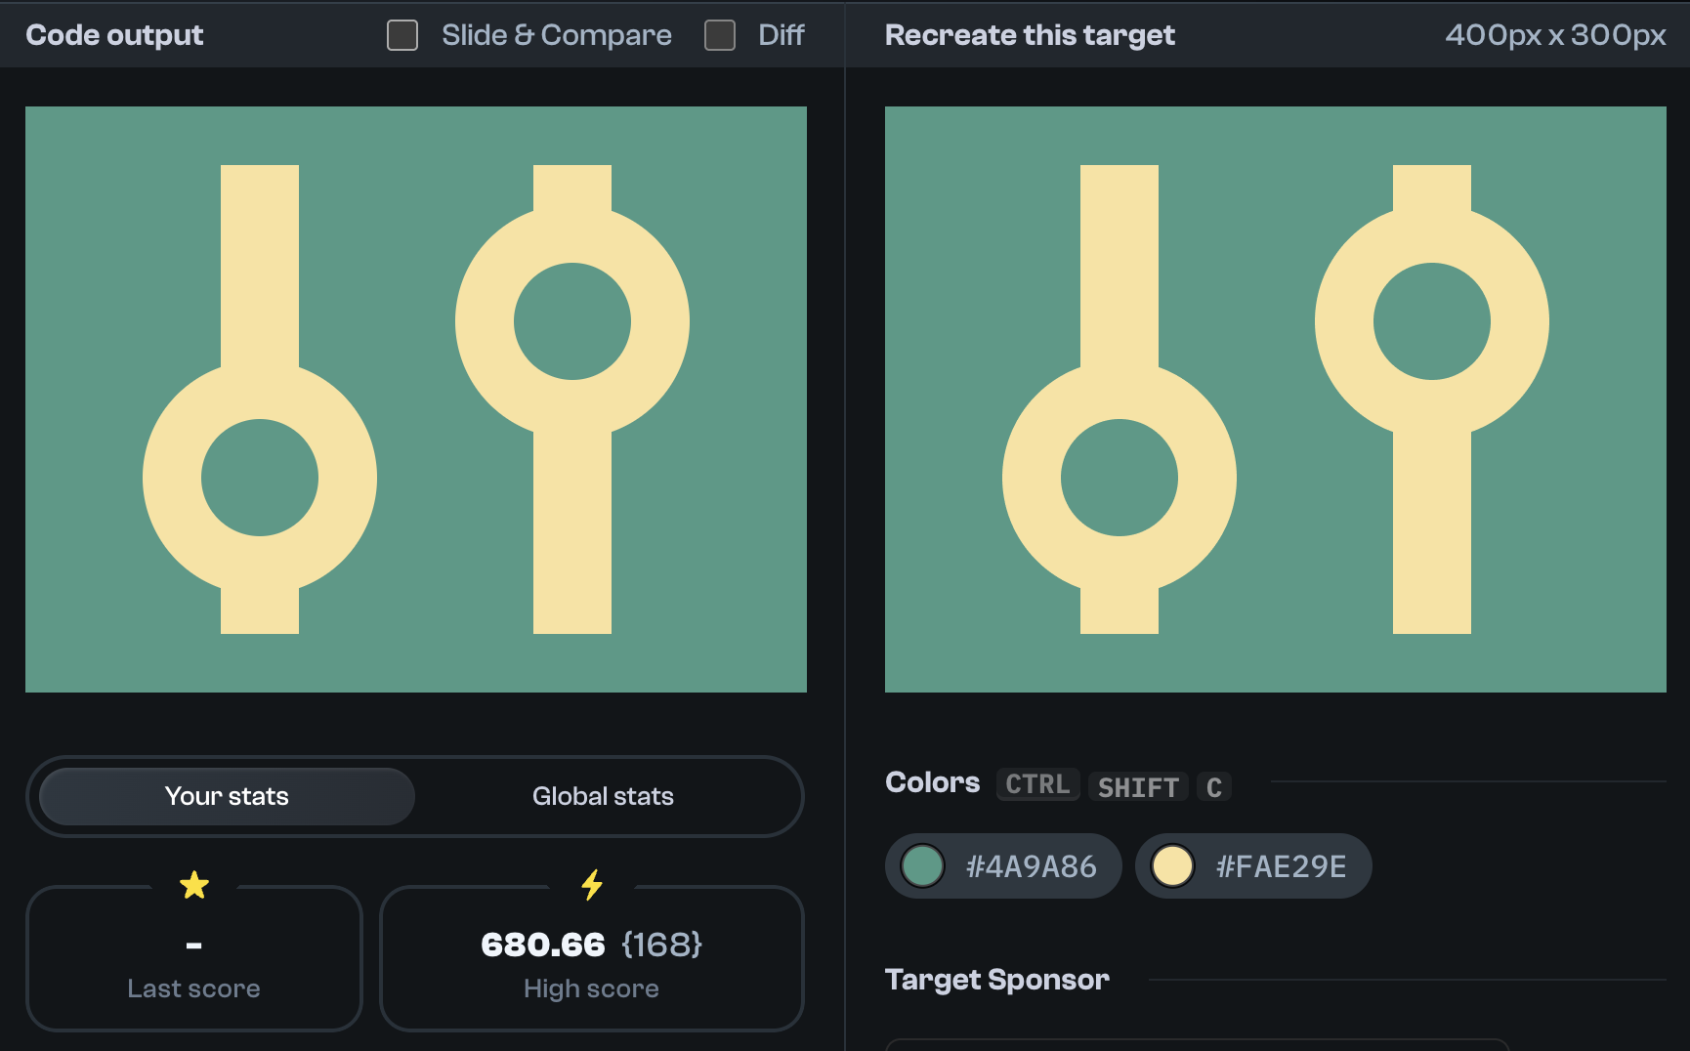Click the lightning bolt above High score
The width and height of the screenshot is (1690, 1051).
pyautogui.click(x=591, y=884)
